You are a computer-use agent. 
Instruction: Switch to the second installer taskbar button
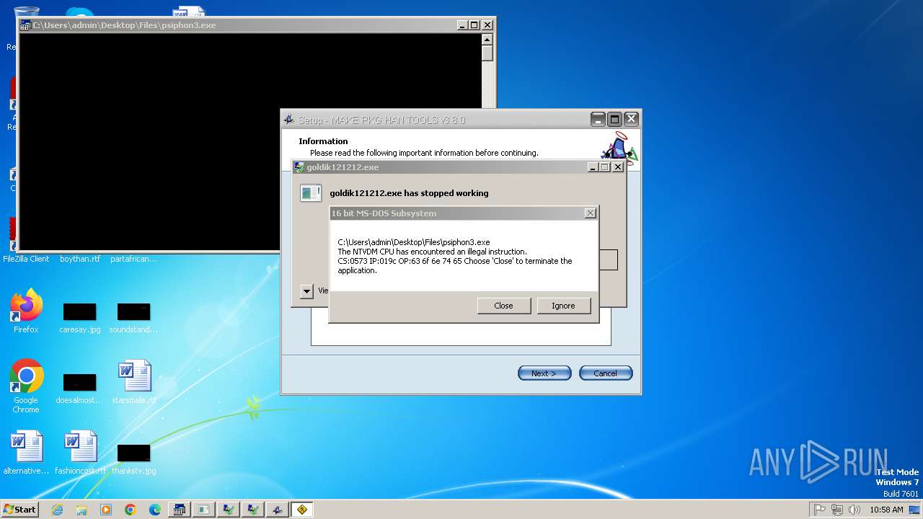point(253,510)
